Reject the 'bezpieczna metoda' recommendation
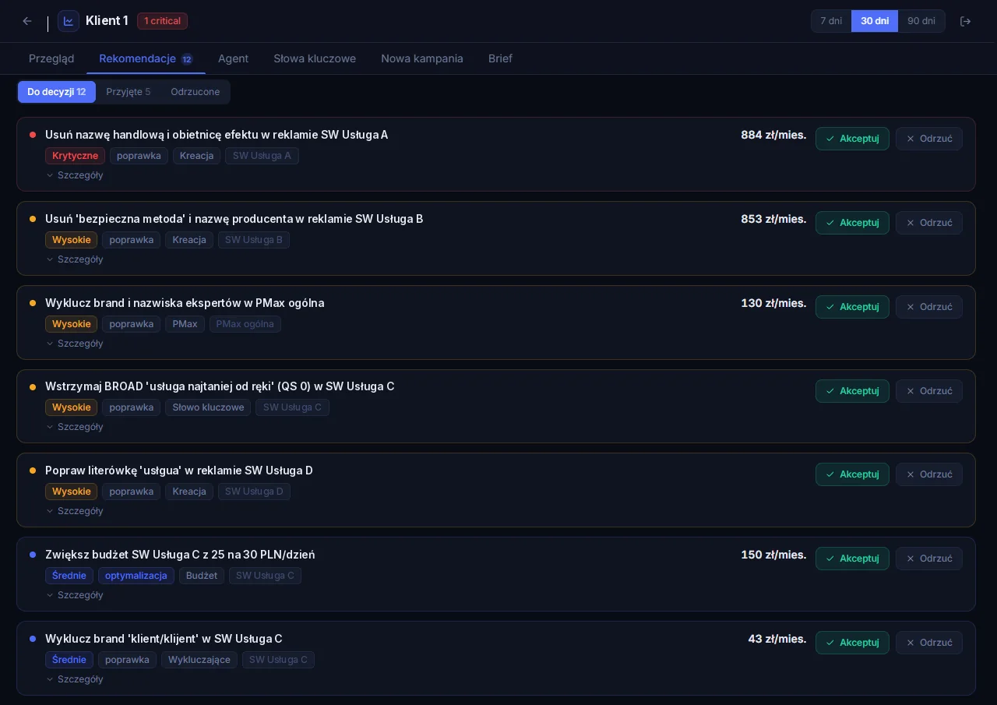 click(x=928, y=223)
